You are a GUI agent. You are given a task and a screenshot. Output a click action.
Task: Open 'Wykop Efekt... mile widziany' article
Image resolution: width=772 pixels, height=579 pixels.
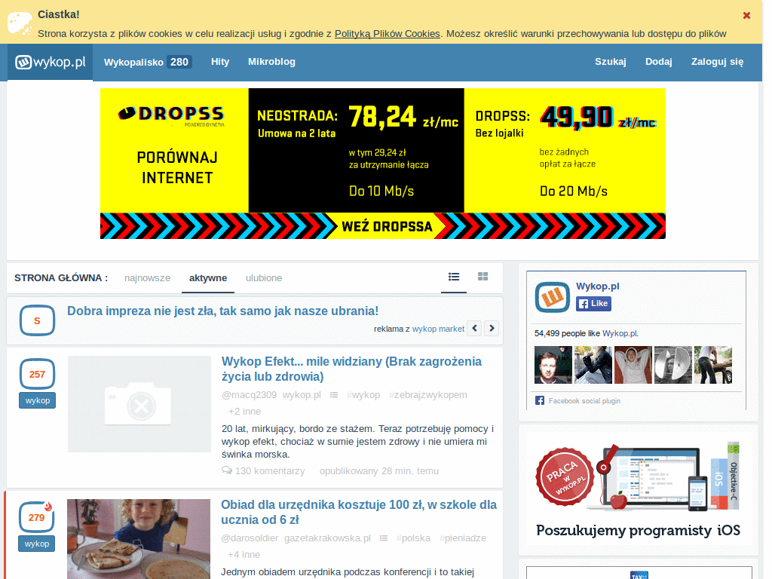point(351,369)
